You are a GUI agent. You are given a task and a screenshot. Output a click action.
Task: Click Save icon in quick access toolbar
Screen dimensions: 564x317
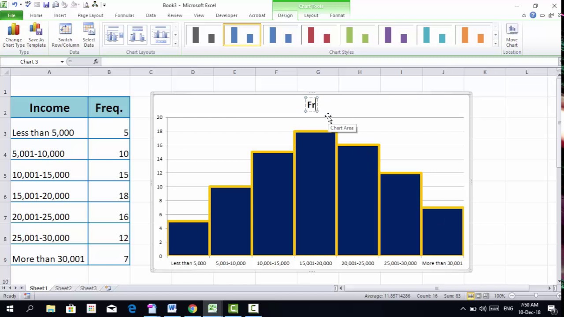click(46, 5)
